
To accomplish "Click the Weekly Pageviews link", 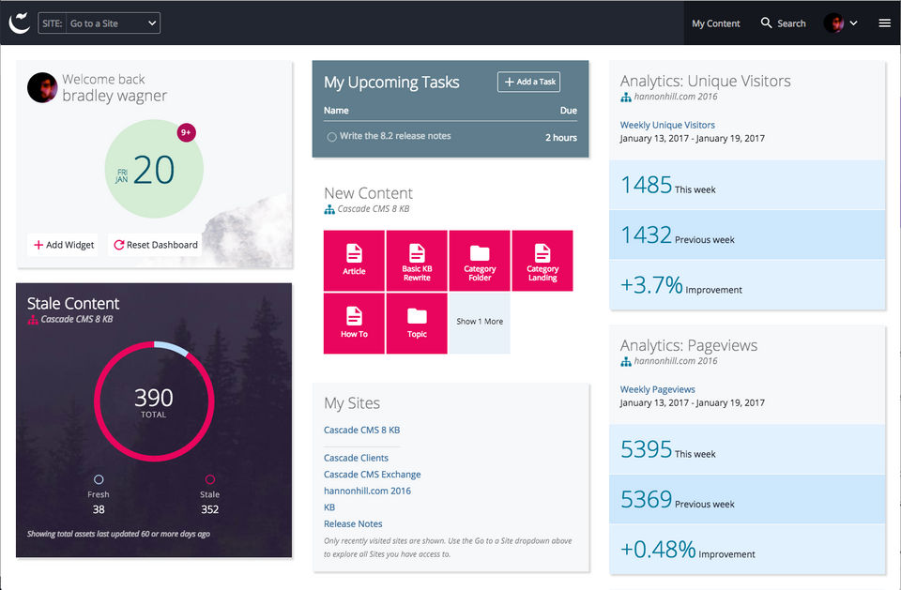I will click(x=657, y=389).
